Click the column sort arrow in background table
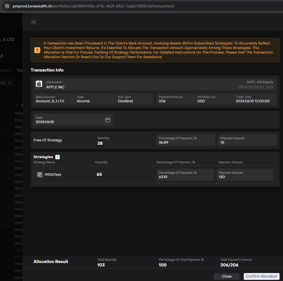 17,106
